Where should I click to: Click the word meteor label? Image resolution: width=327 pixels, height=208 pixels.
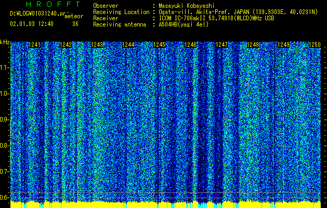(x=74, y=16)
